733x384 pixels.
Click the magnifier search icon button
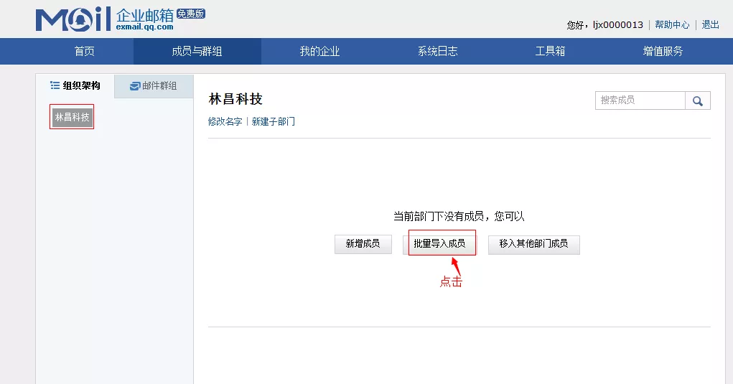697,101
